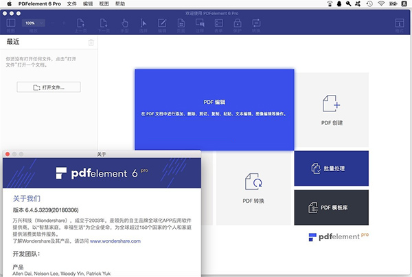Clear recent list with trash icon
Screen dimensions: 412x277
click(x=91, y=43)
